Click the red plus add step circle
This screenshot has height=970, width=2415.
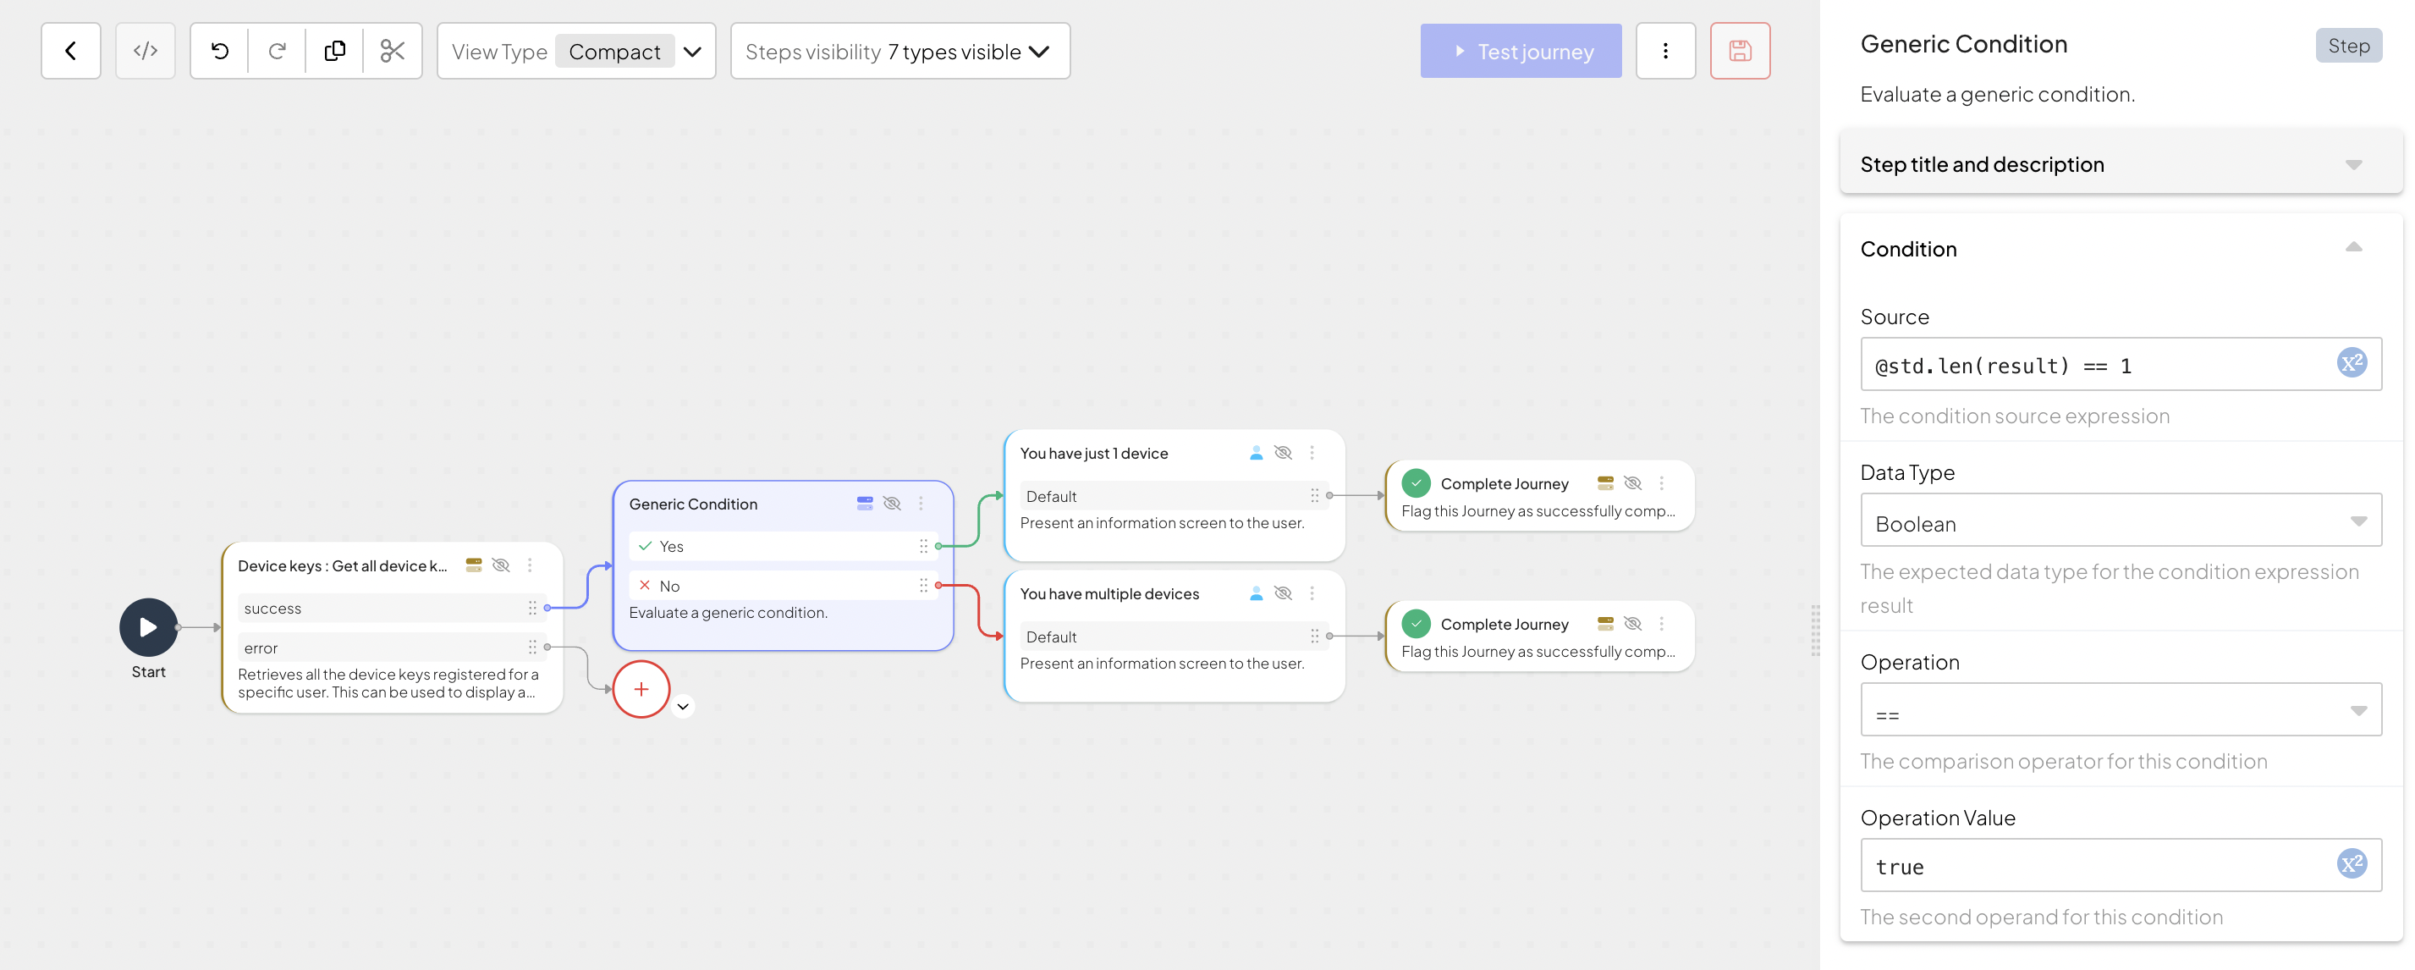click(x=641, y=690)
